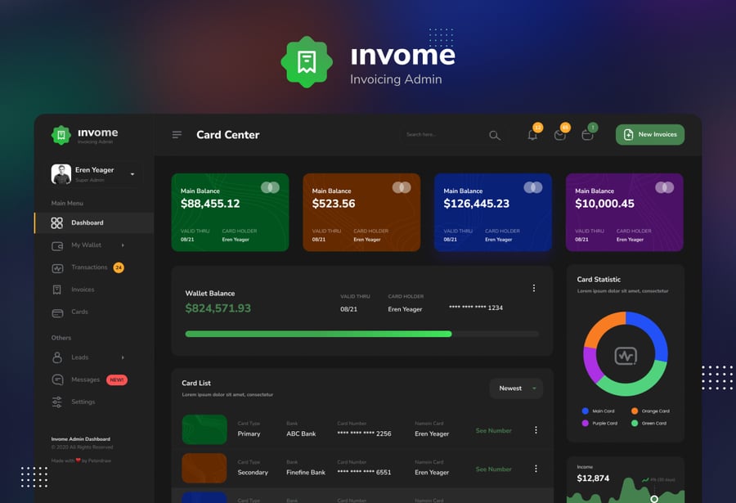Viewport: 736px width, 503px height.
Task: Go to Messages in the sidebar
Action: 85,379
